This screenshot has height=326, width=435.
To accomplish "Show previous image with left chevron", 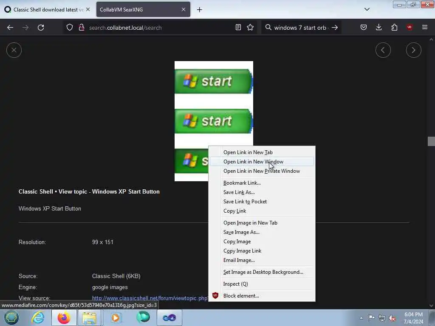I will pos(383,50).
